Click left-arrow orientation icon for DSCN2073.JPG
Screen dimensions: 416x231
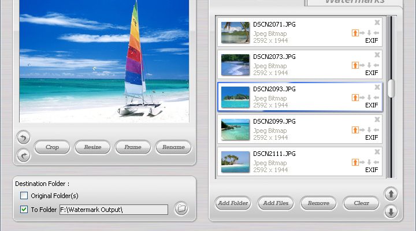(376, 65)
